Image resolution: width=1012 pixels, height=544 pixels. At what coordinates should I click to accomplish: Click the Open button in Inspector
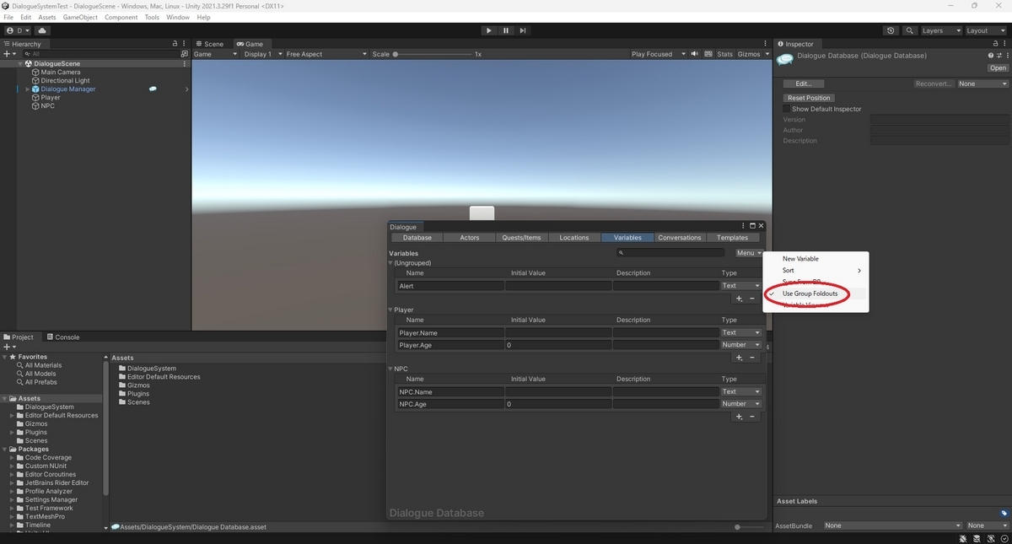pos(998,67)
